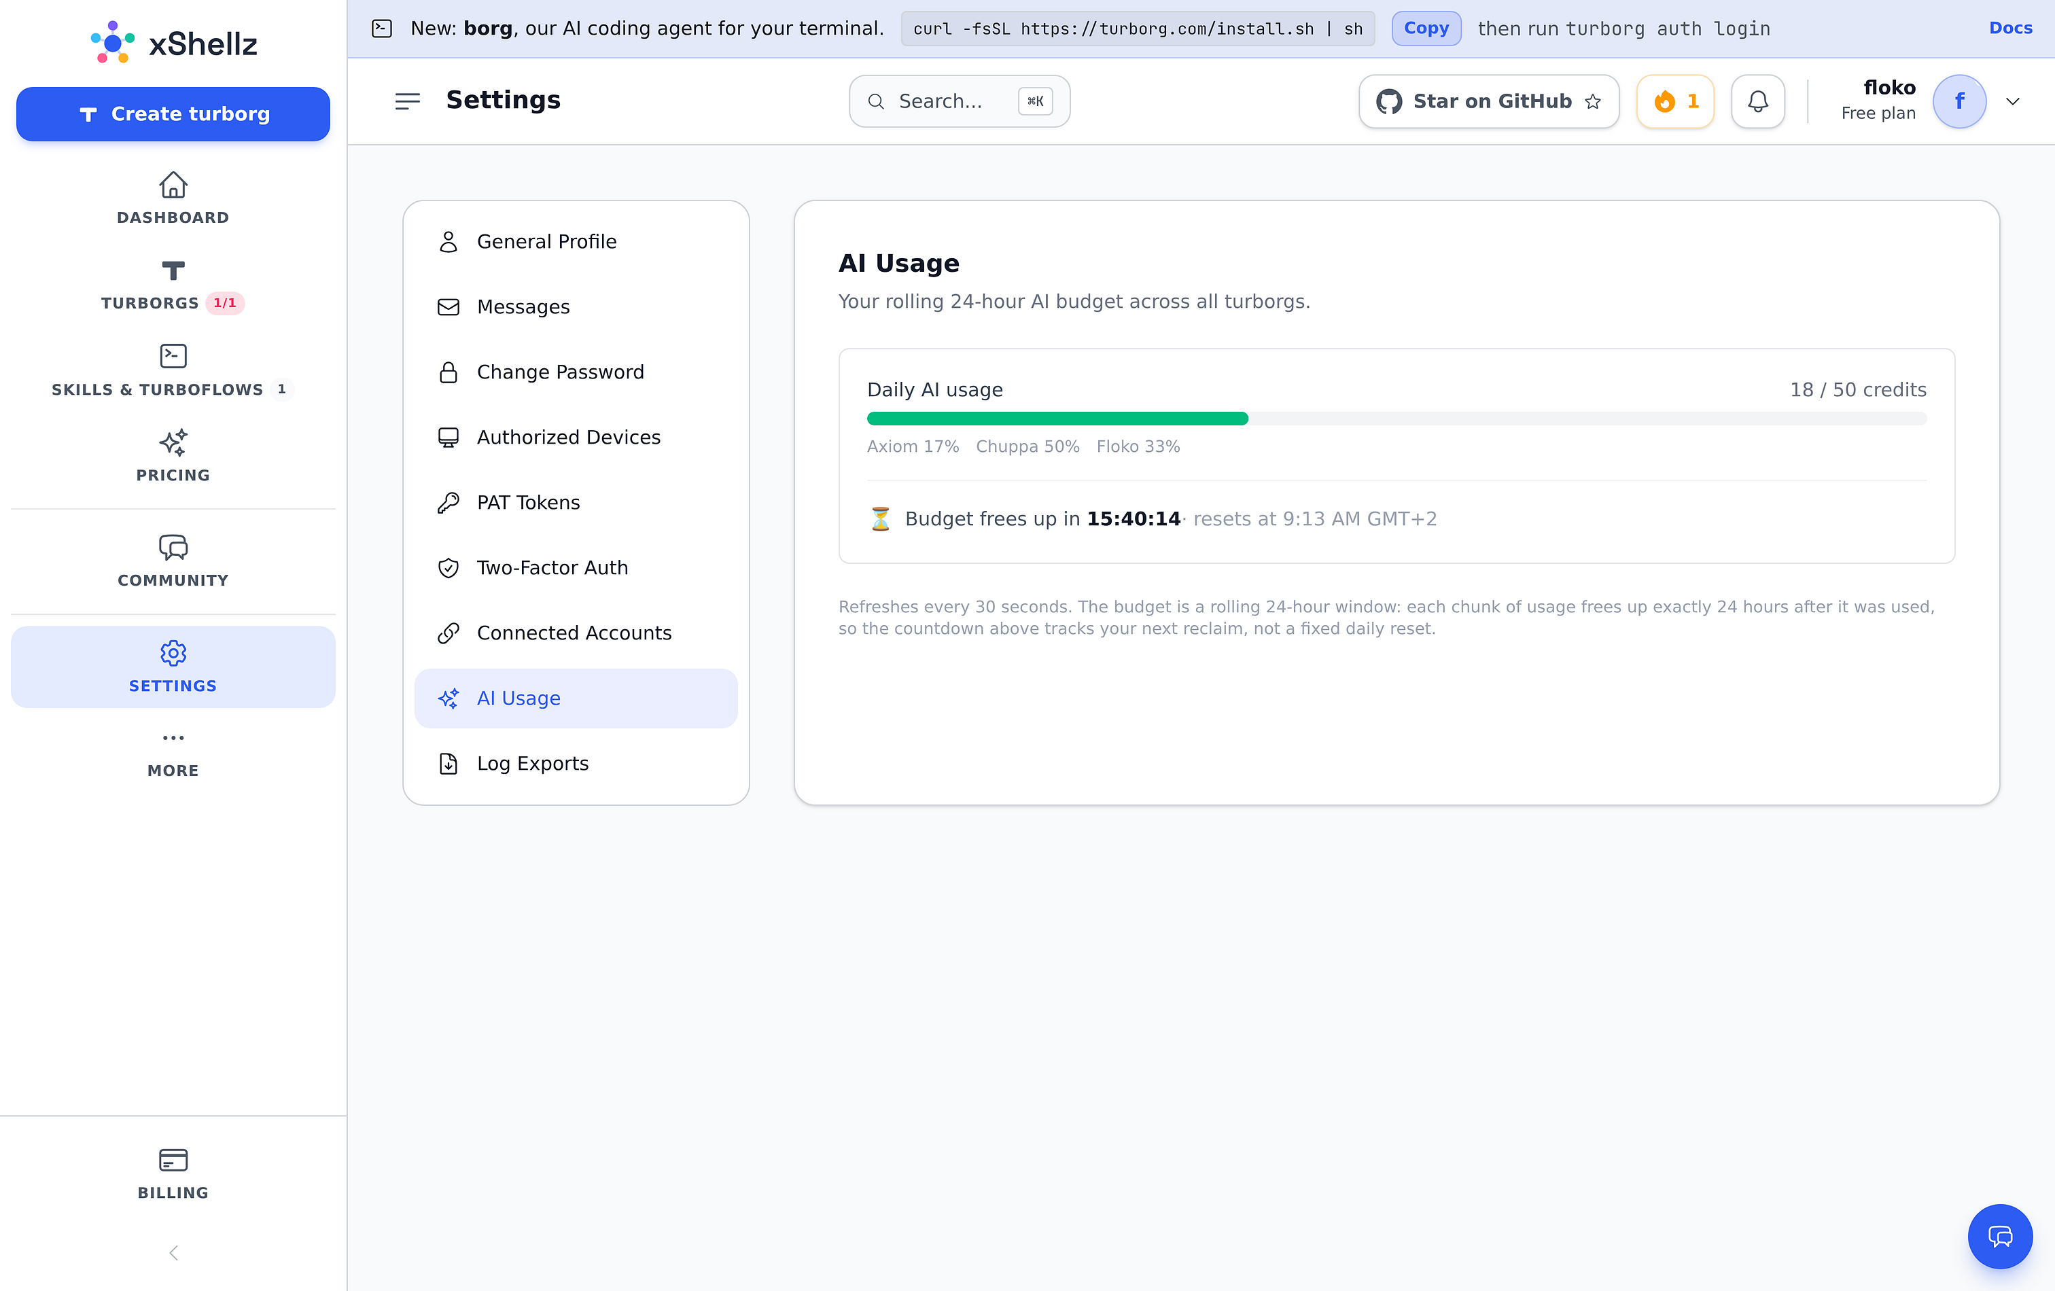Open the Community chat icon

click(173, 547)
